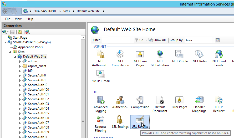Select SecureAuth109 in the tree
Viewport: 234px width, 138px height.
pos(38,132)
